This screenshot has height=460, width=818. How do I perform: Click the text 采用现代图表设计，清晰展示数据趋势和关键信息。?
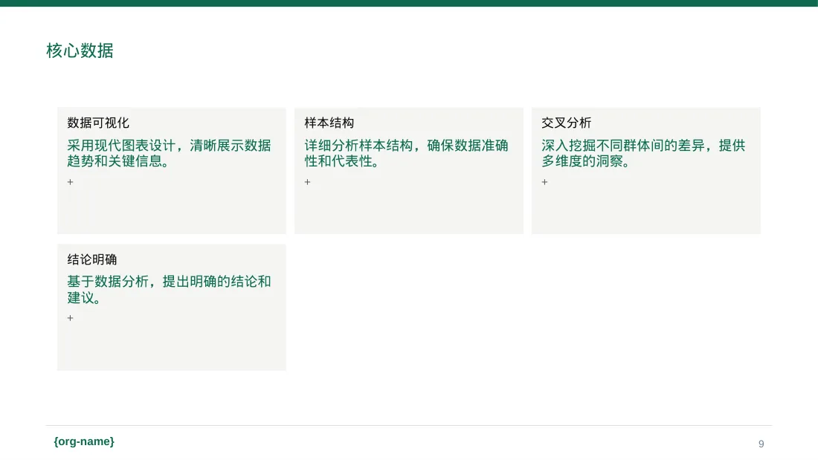[x=169, y=153]
